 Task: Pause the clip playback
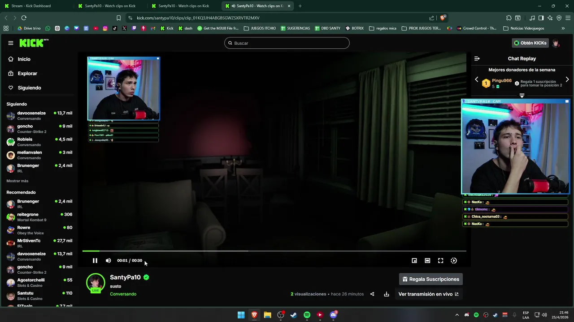pos(95,260)
